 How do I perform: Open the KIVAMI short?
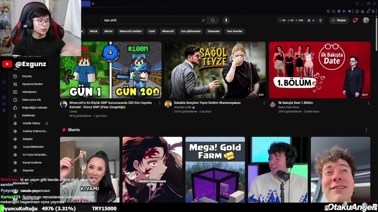point(90,170)
